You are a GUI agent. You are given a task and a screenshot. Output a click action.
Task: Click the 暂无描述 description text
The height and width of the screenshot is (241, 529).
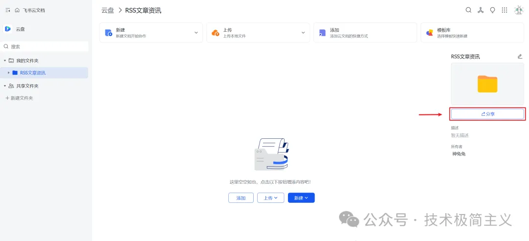click(x=460, y=135)
